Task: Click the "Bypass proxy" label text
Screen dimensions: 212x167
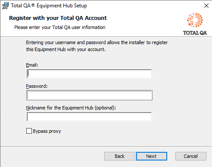Action: pos(47,131)
